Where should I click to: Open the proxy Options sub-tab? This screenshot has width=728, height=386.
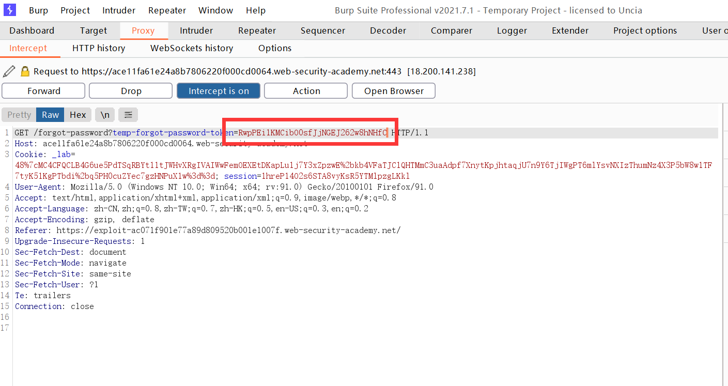(275, 48)
